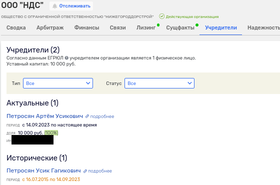Click the info icon next to ЕГРЮЛ

(66, 58)
